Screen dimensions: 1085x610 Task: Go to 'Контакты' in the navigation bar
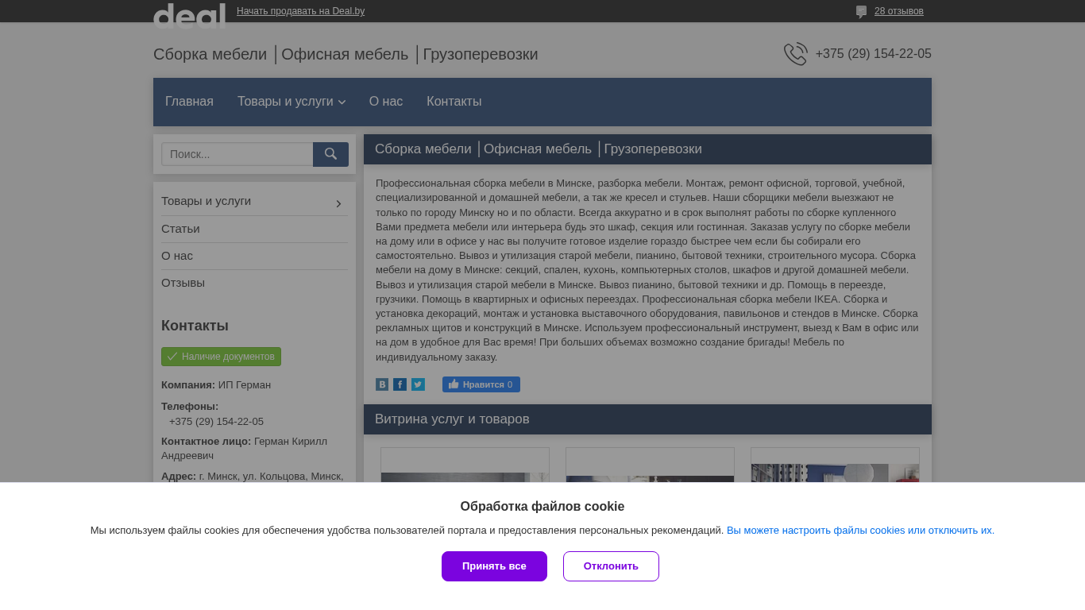[x=454, y=102]
